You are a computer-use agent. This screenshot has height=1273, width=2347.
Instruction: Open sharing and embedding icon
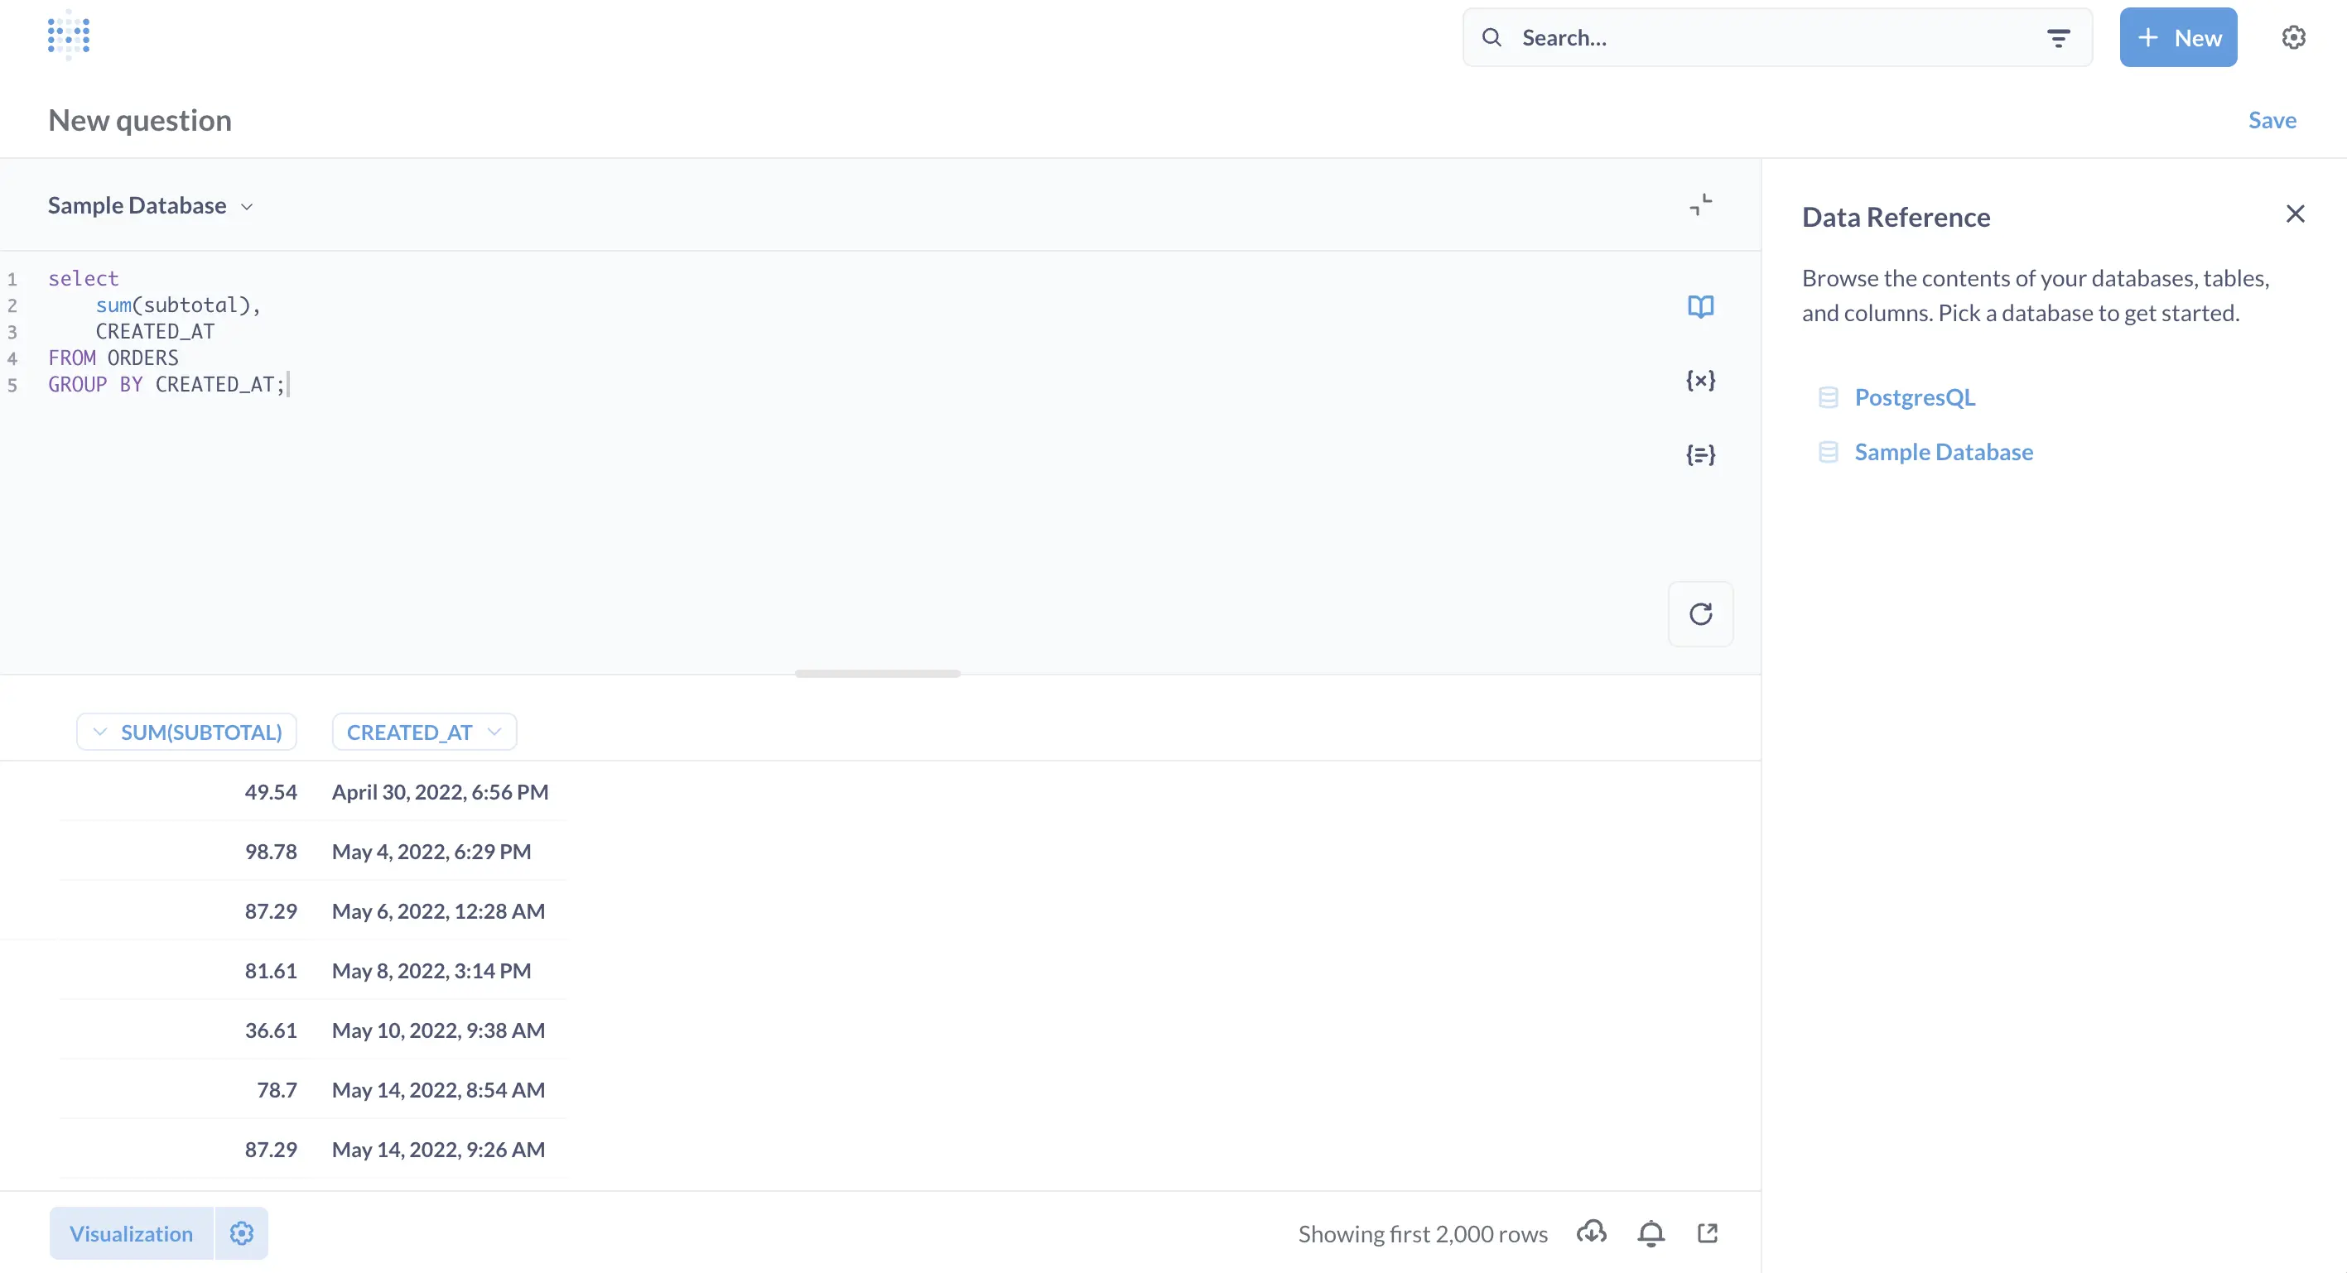pyautogui.click(x=1708, y=1233)
